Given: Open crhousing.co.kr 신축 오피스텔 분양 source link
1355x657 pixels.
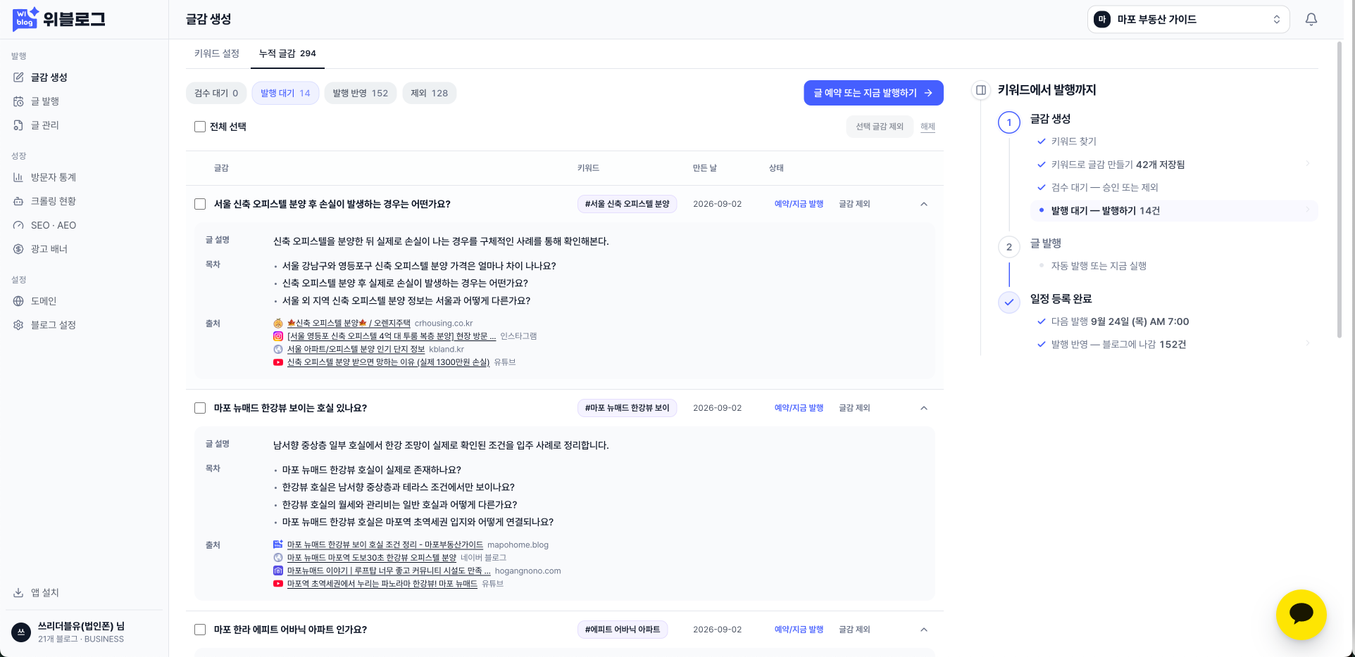Looking at the screenshot, I should coord(349,324).
